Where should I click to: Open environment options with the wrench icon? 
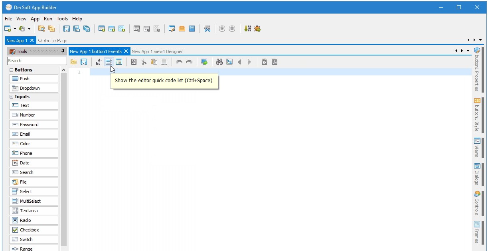(x=207, y=28)
